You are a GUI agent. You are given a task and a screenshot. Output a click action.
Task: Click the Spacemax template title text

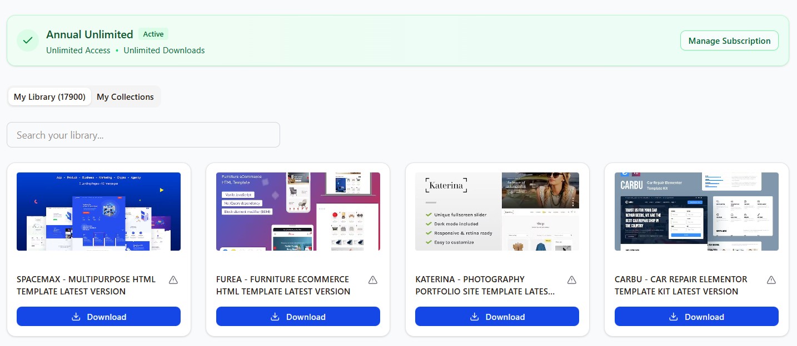coord(86,285)
